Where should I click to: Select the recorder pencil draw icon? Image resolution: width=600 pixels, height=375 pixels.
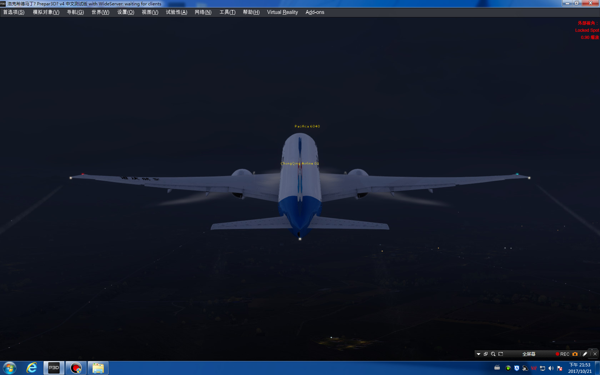585,354
